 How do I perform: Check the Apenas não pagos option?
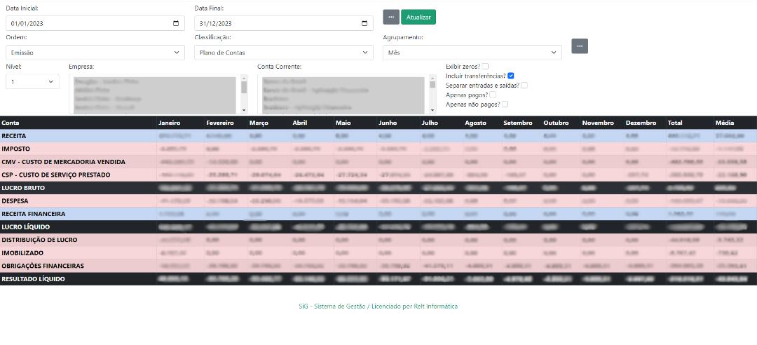505,104
